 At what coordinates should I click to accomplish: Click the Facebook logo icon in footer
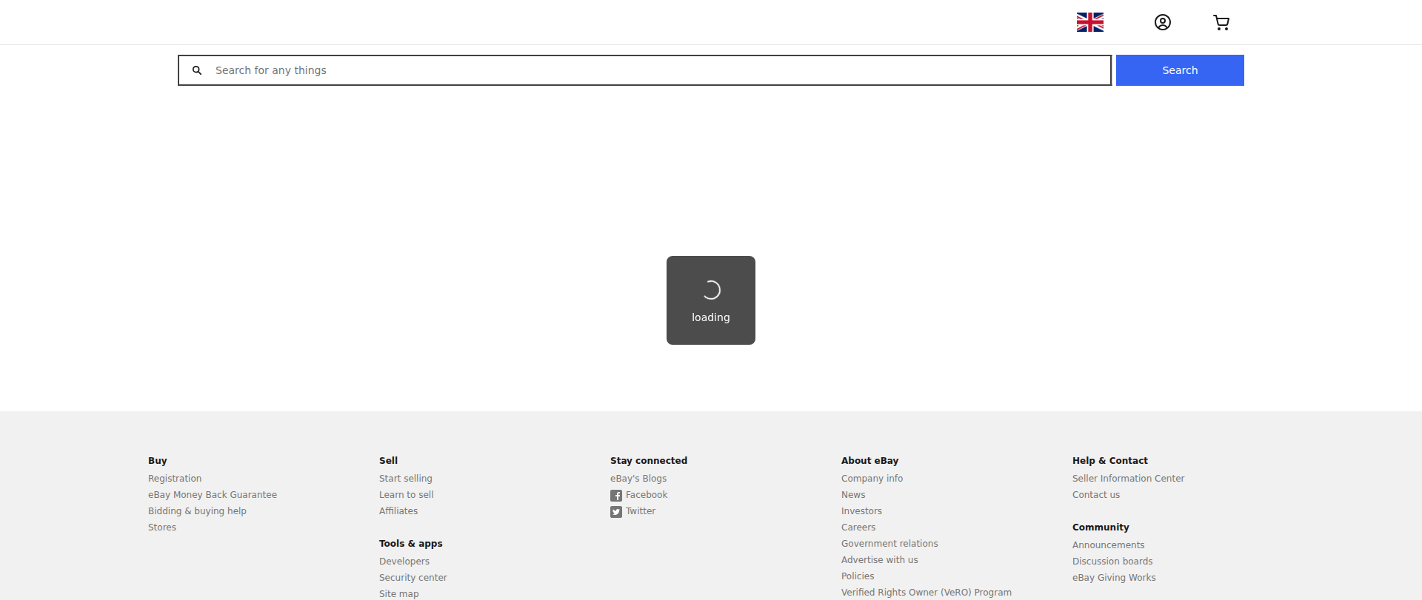(616, 496)
